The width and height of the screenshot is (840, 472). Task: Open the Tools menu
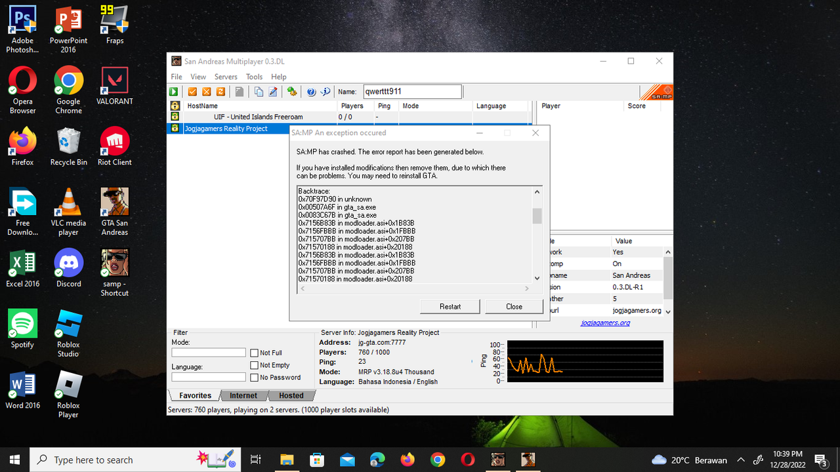(x=254, y=77)
